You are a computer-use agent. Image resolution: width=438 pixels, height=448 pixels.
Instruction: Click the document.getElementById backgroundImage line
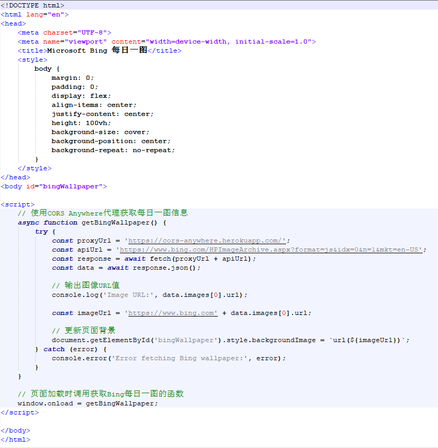click(x=230, y=340)
